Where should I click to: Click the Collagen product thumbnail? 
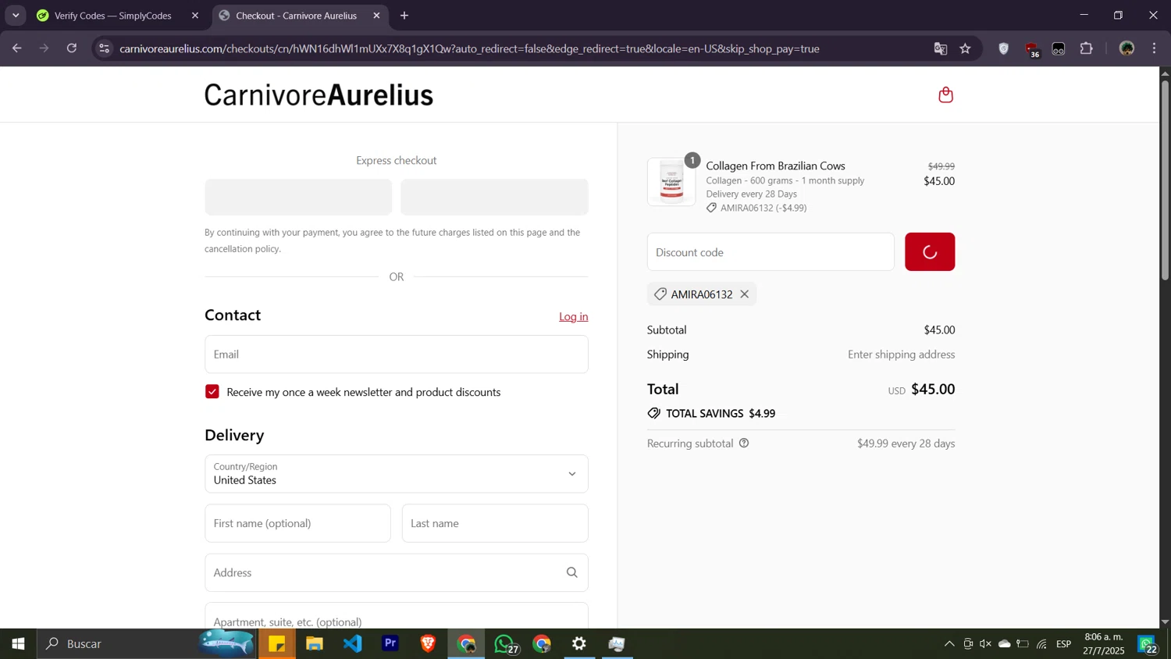pyautogui.click(x=671, y=182)
